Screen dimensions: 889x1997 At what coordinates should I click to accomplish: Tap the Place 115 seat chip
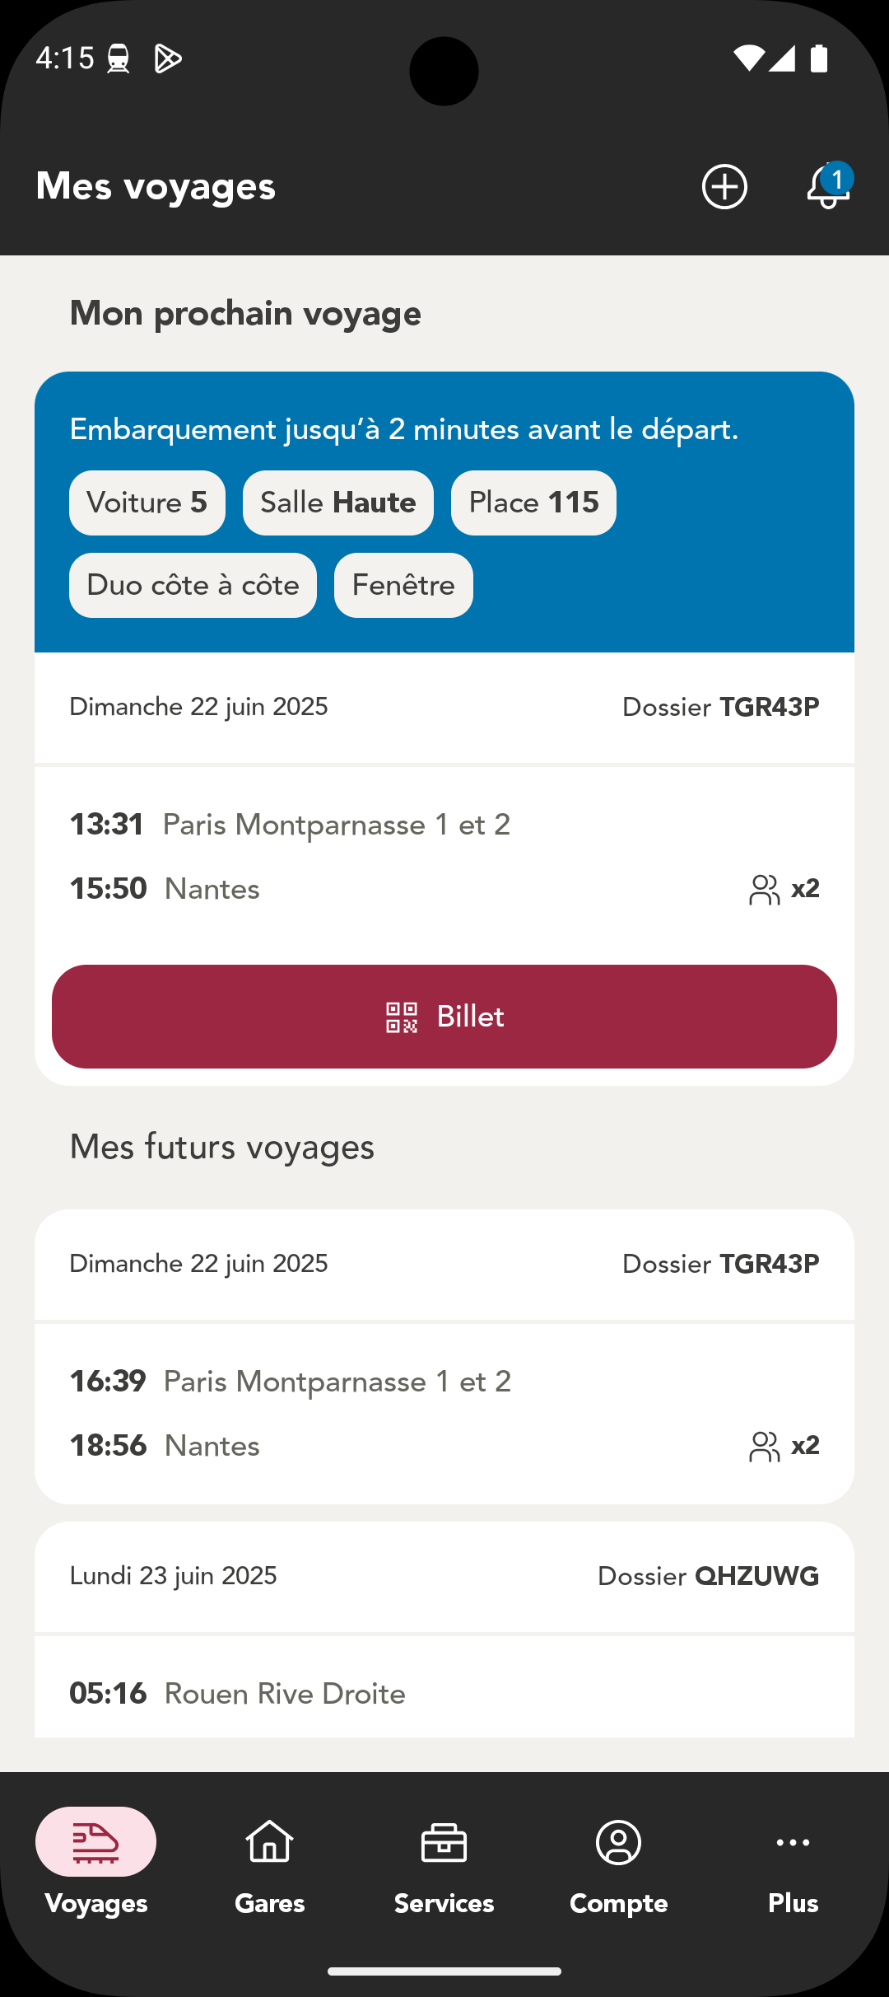coord(533,503)
